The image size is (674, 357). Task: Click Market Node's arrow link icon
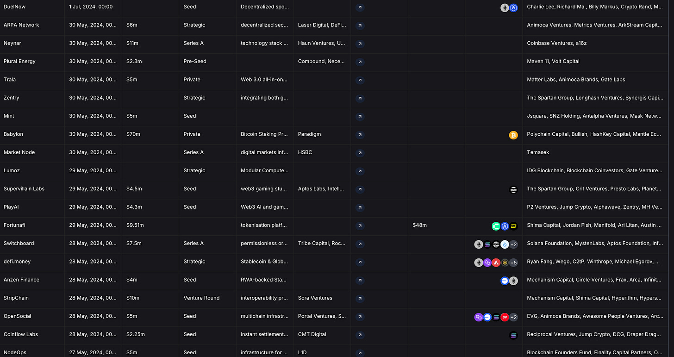click(x=360, y=153)
